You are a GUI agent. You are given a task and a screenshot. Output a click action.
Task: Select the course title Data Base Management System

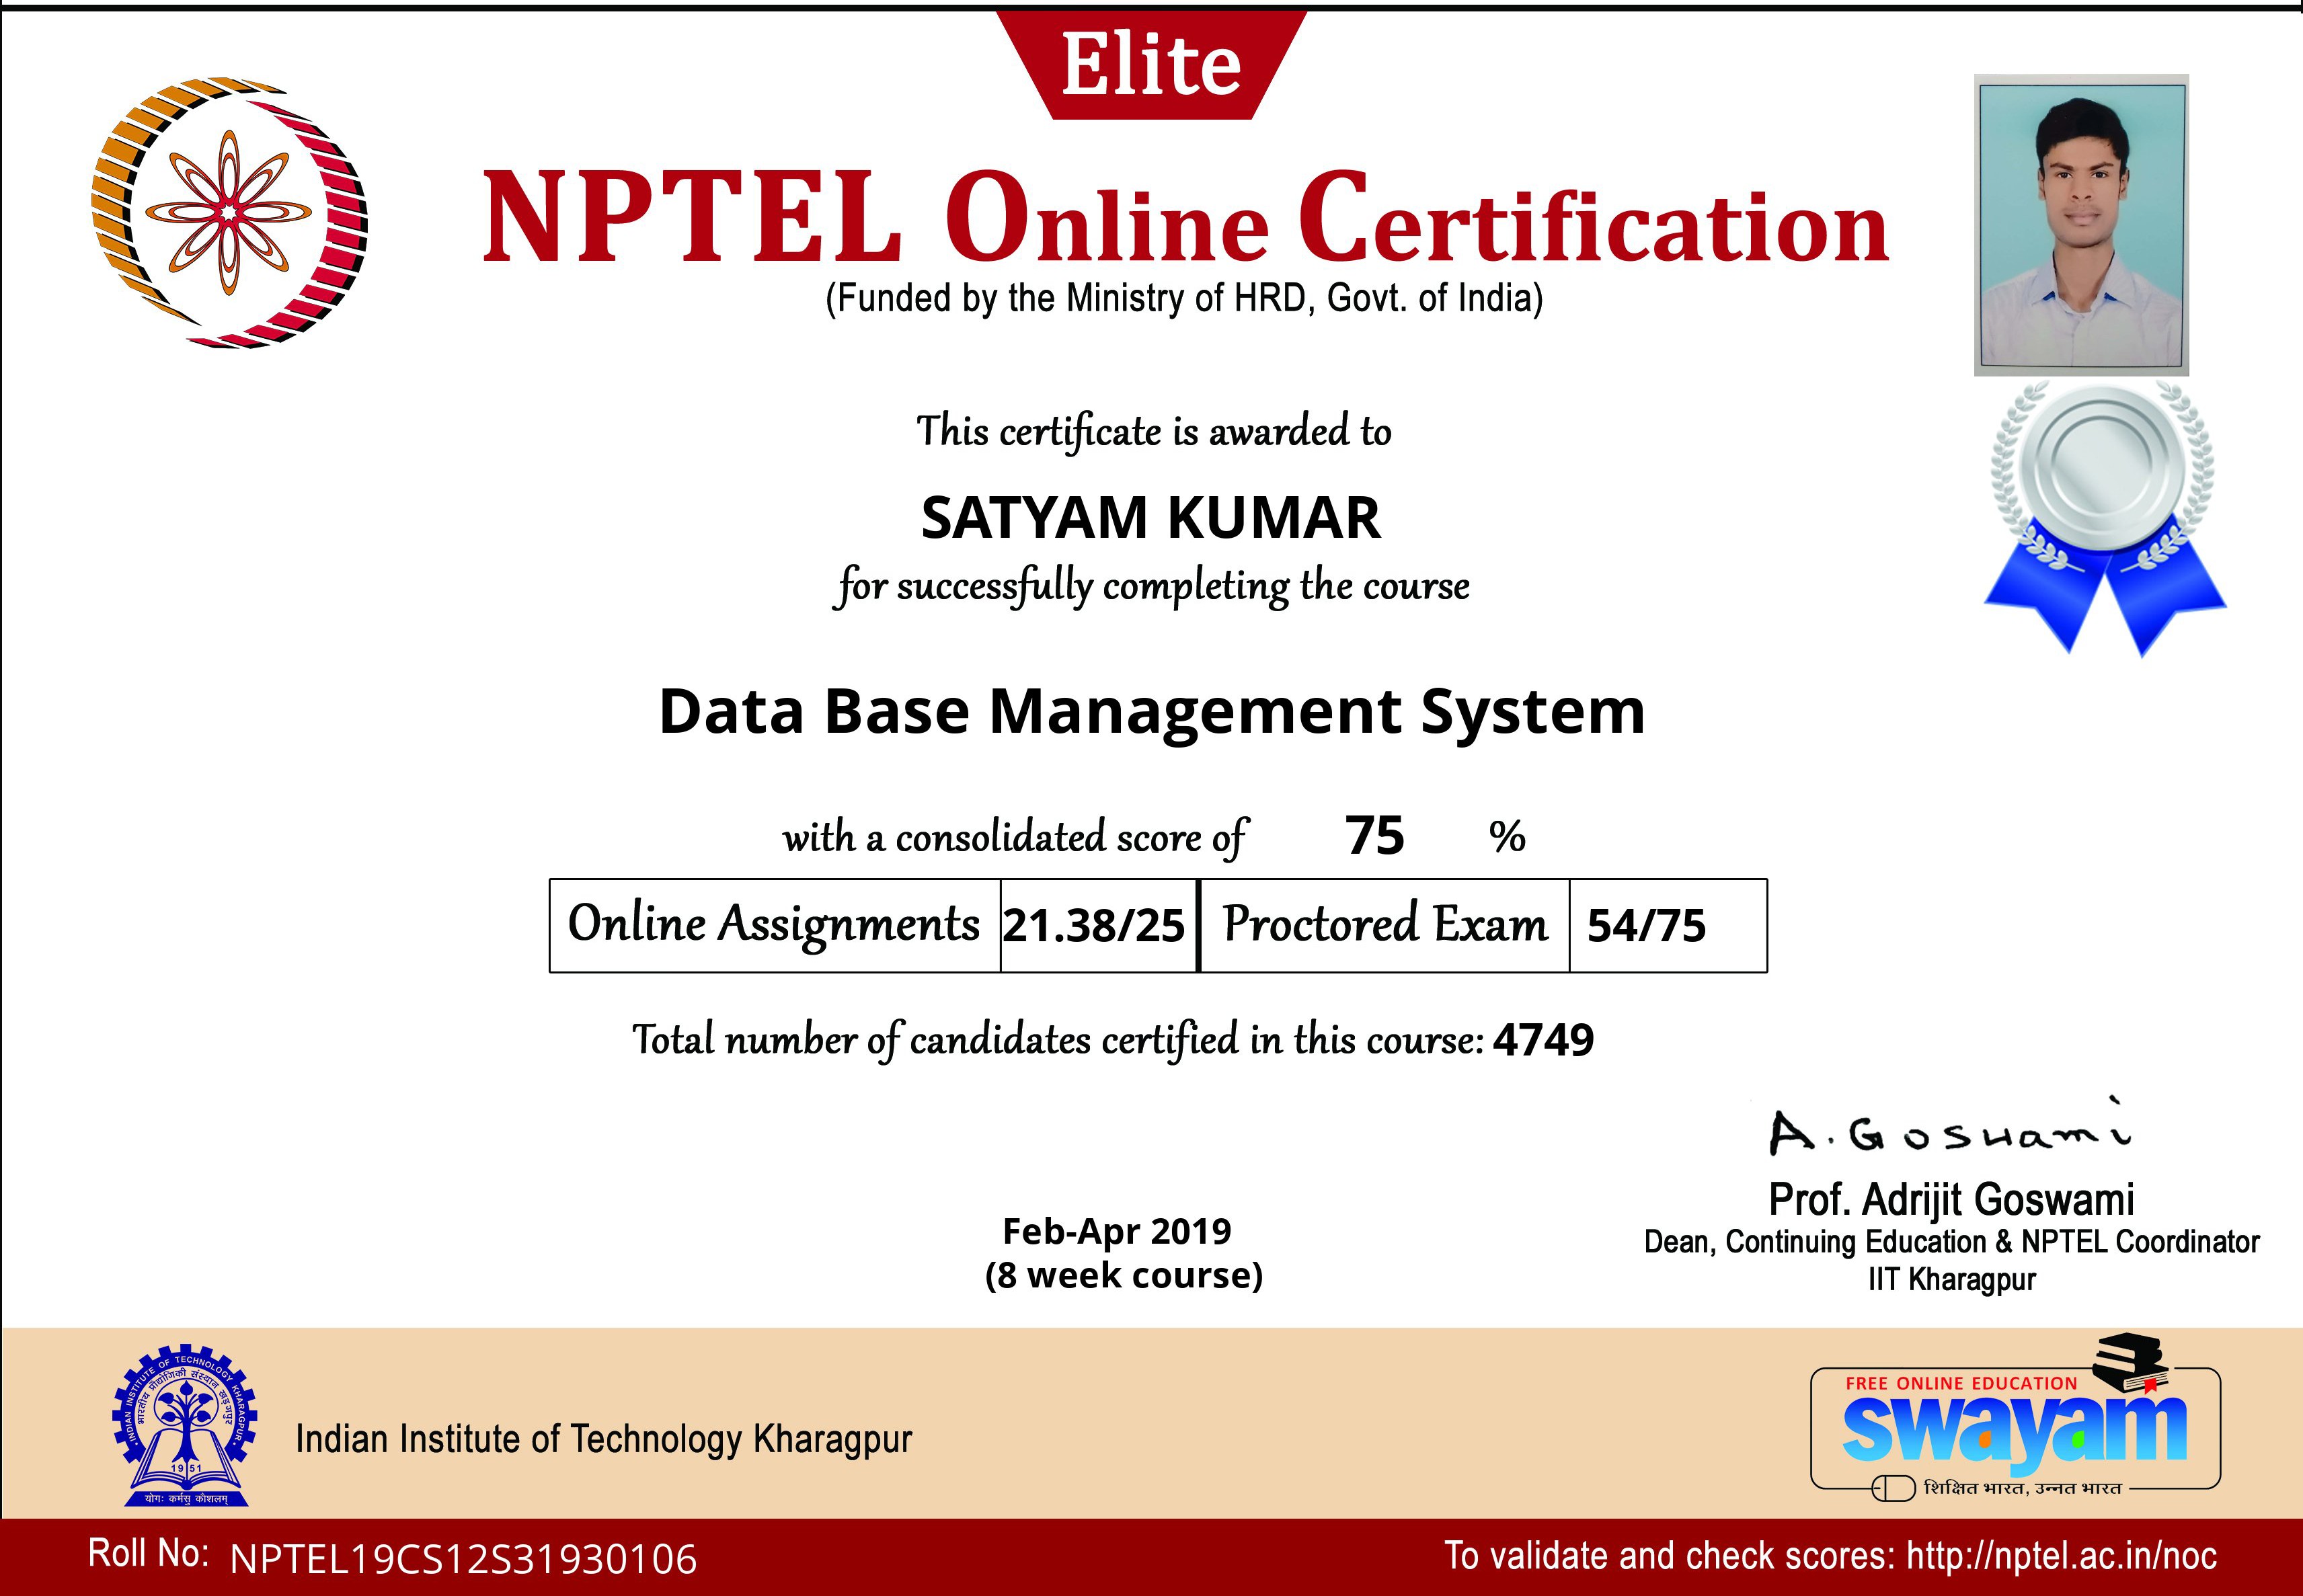click(x=1152, y=713)
